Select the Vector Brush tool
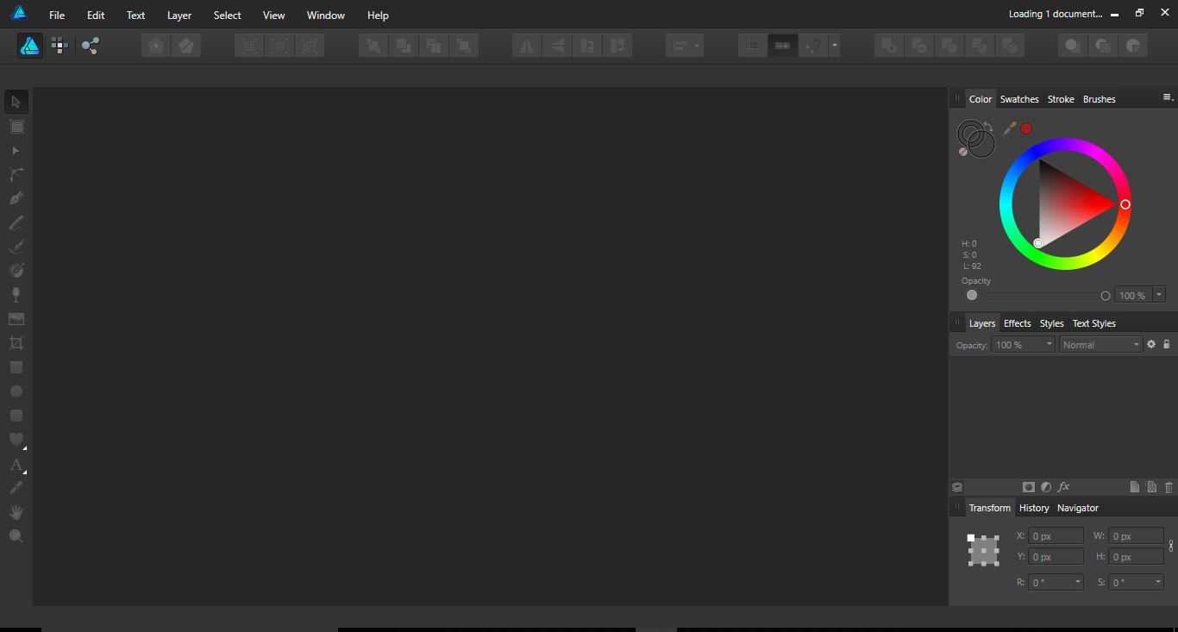Image resolution: width=1178 pixels, height=632 pixels. click(16, 247)
